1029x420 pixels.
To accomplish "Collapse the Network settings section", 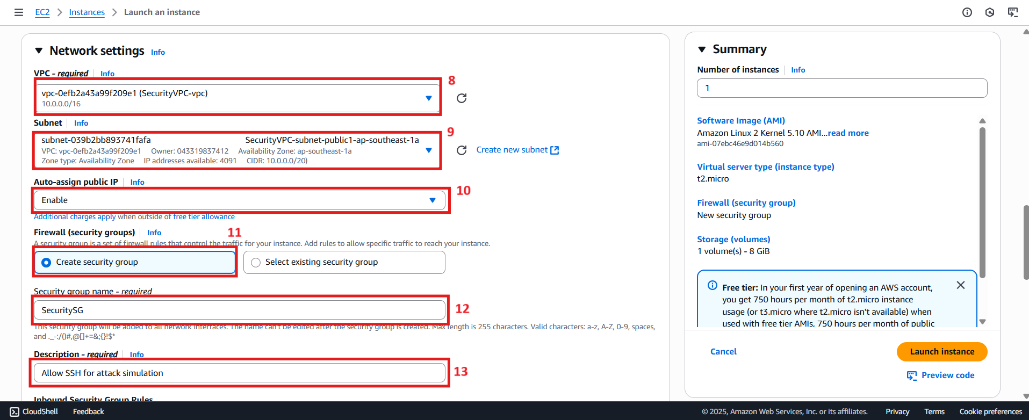I will point(39,50).
